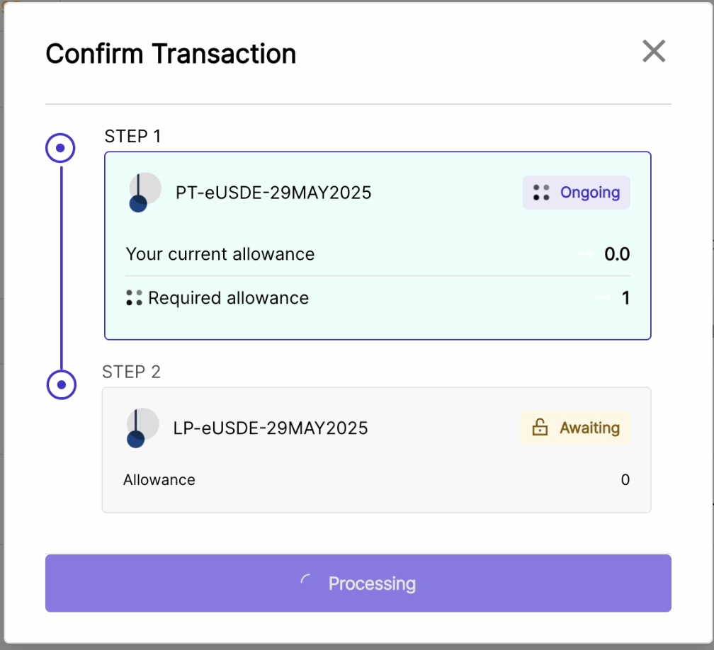This screenshot has height=650, width=714.
Task: Click the Awaiting unlock padlock icon
Action: tap(540, 428)
